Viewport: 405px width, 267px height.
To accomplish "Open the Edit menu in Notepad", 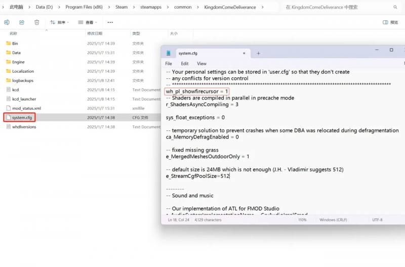I will [185, 64].
